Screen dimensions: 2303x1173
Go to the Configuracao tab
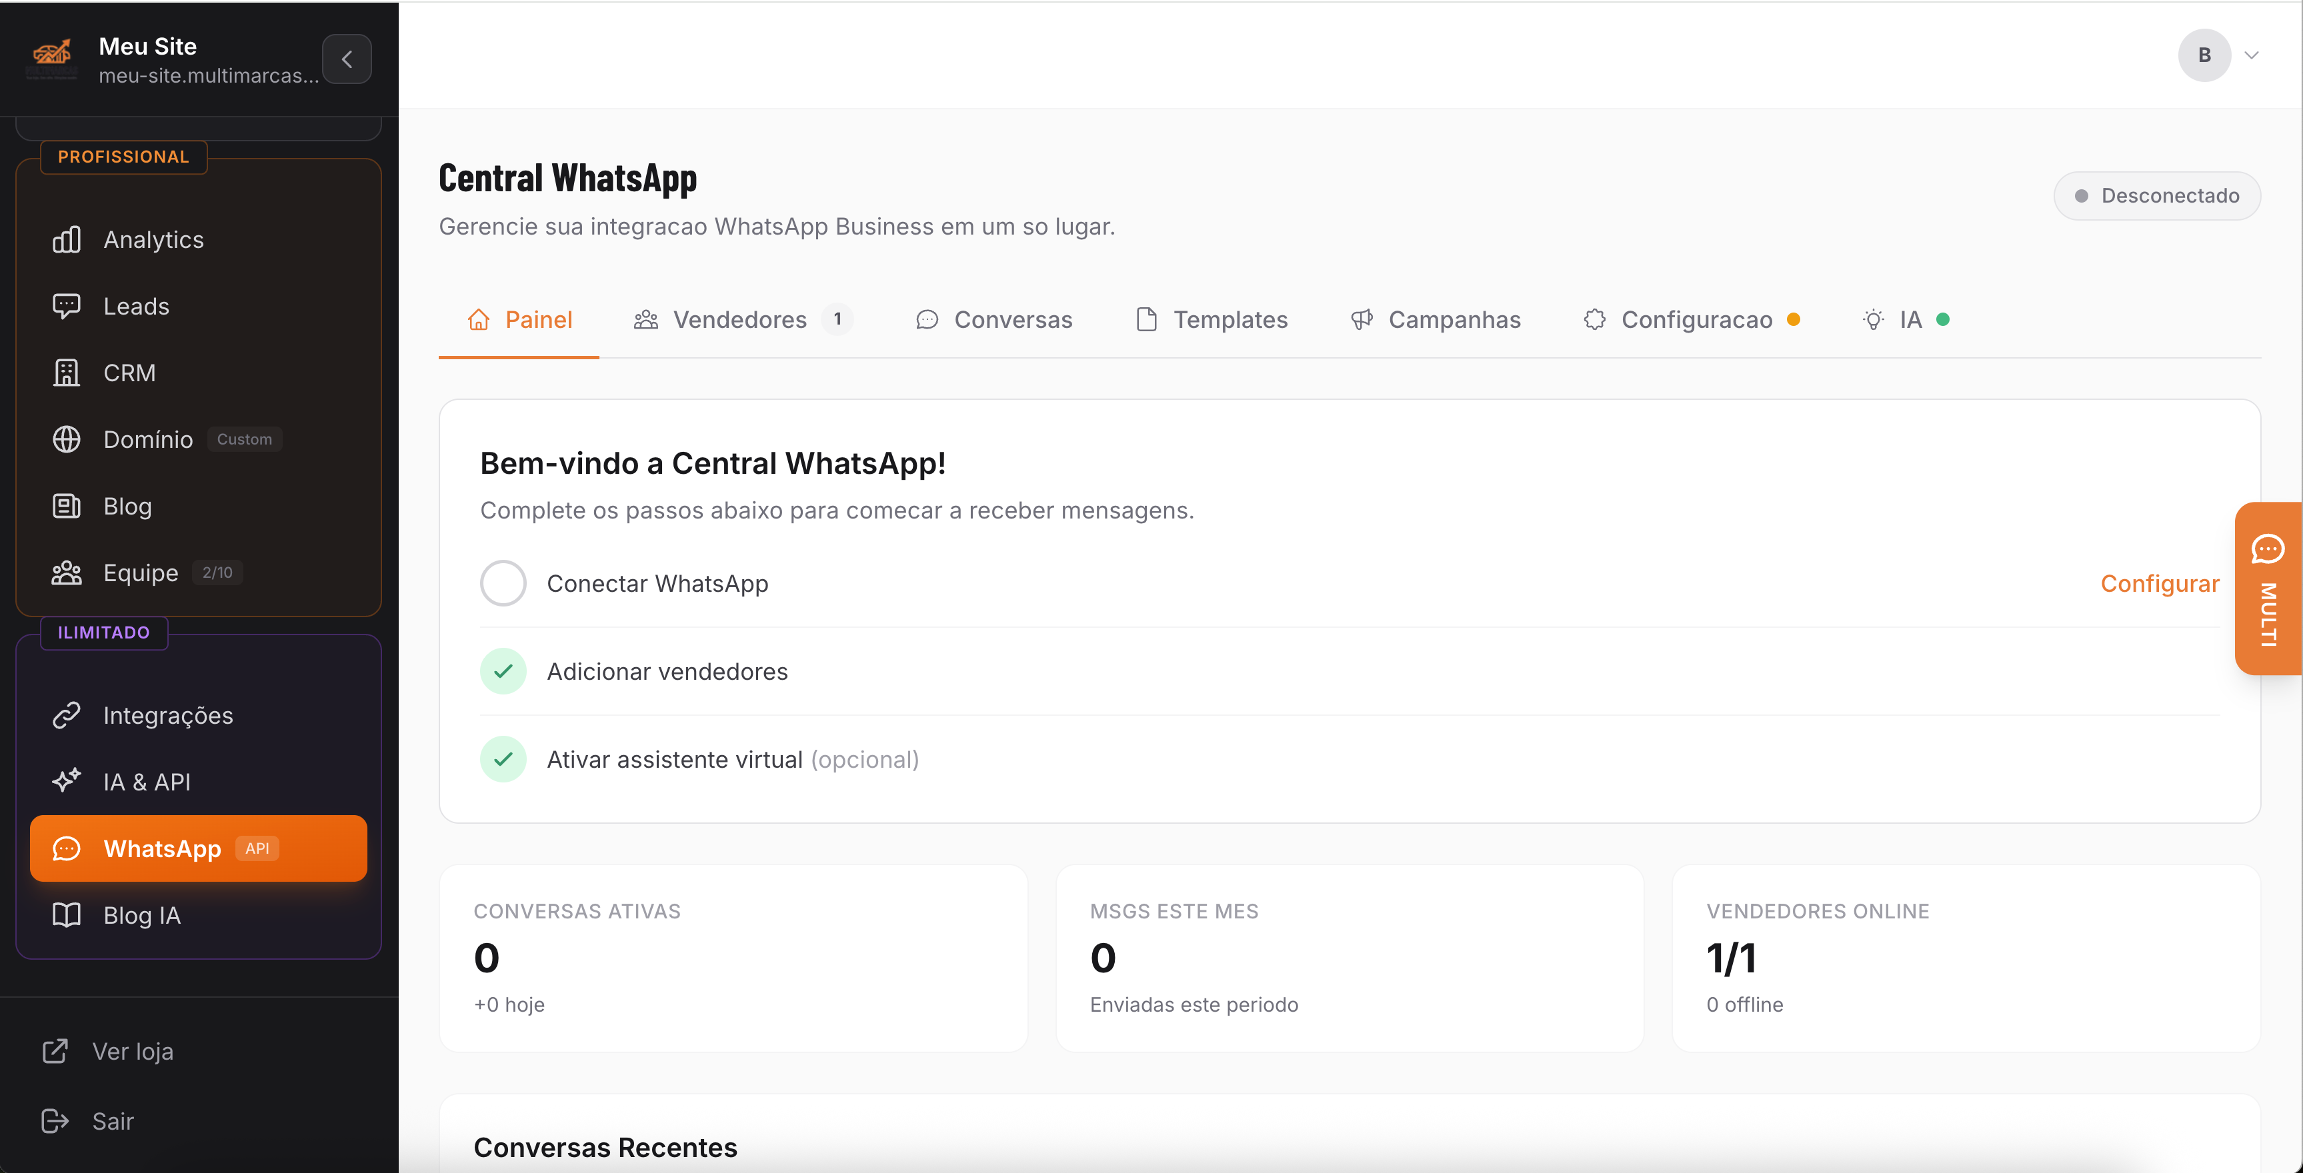1691,320
